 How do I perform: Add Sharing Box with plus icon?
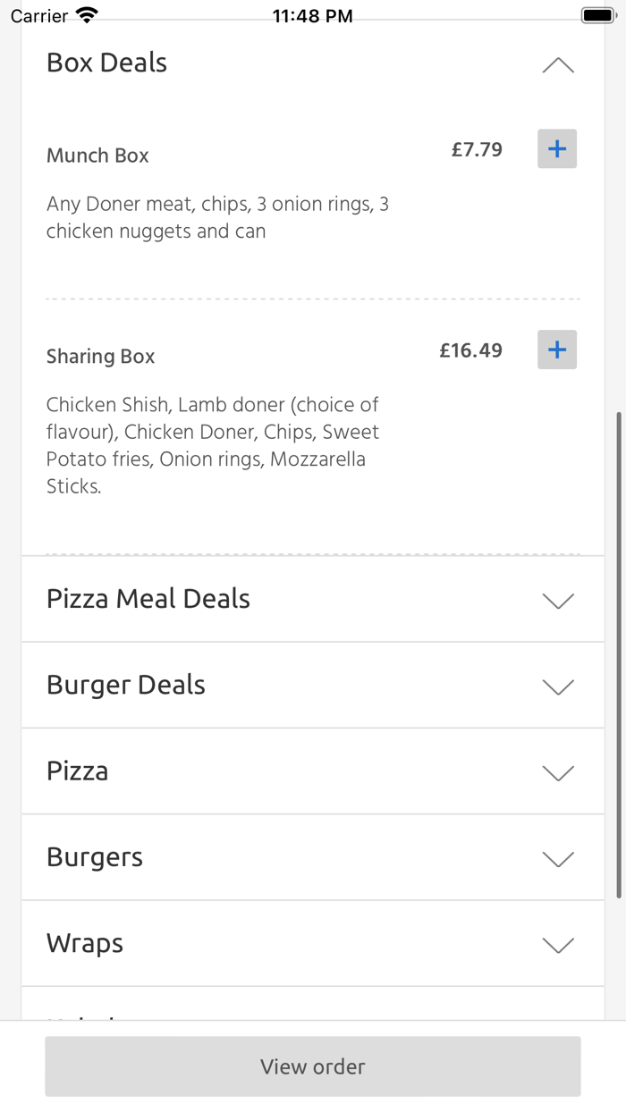pos(557,350)
